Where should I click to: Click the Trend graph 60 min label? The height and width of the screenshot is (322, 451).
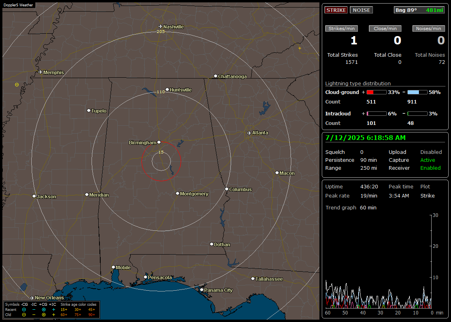(x=351, y=208)
